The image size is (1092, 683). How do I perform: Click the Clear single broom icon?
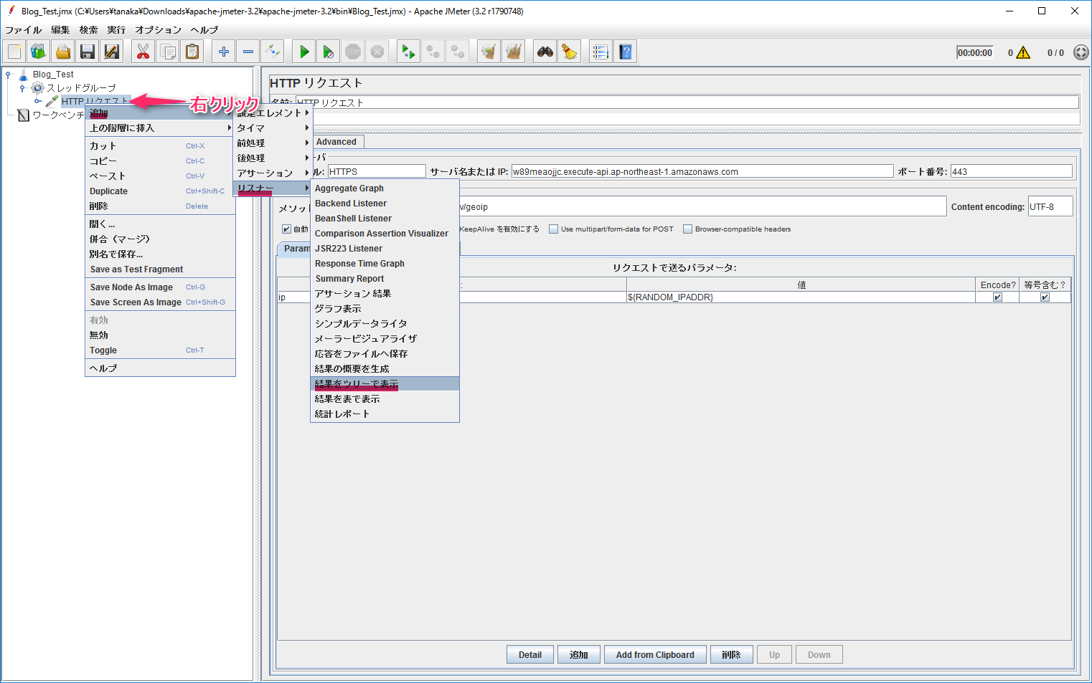(489, 52)
